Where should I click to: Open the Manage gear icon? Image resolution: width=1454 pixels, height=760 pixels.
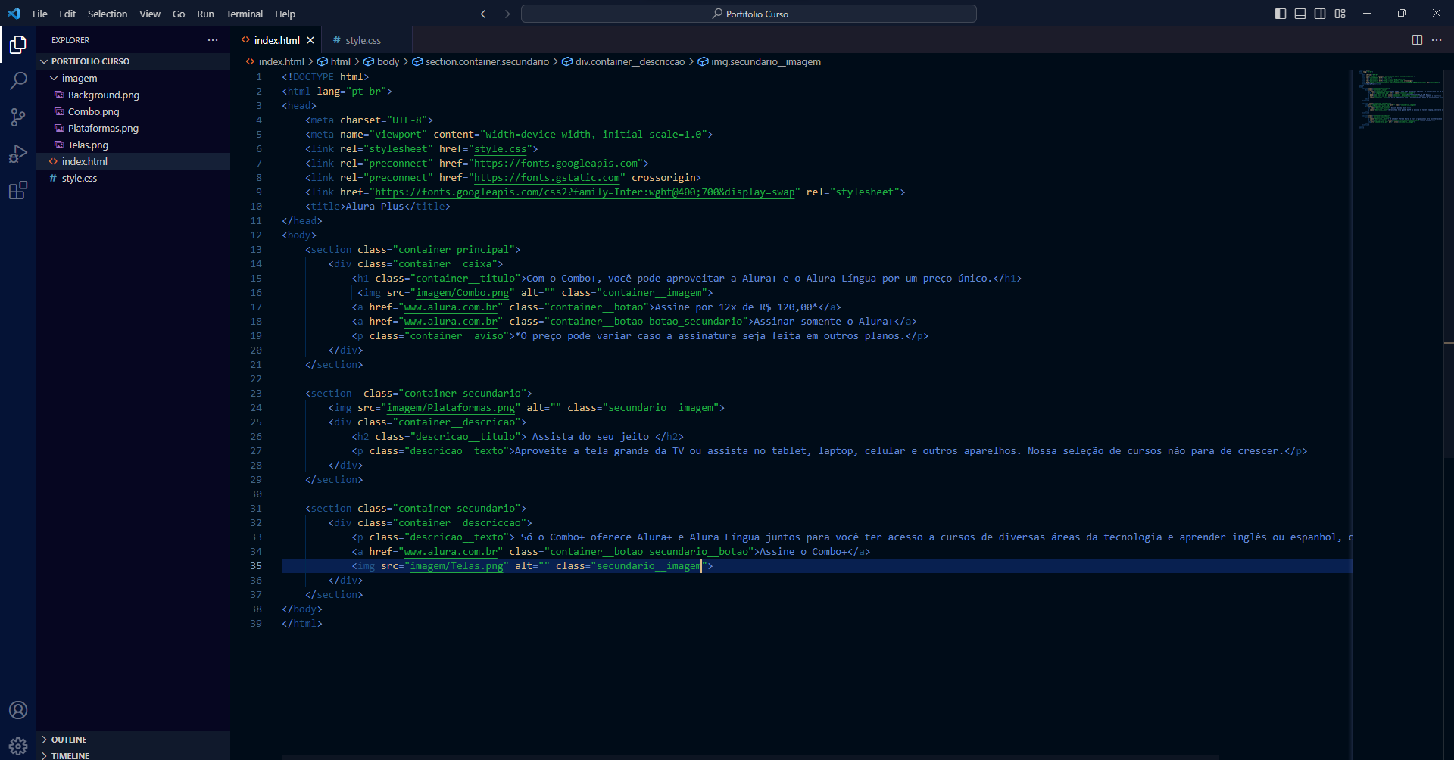click(x=18, y=746)
